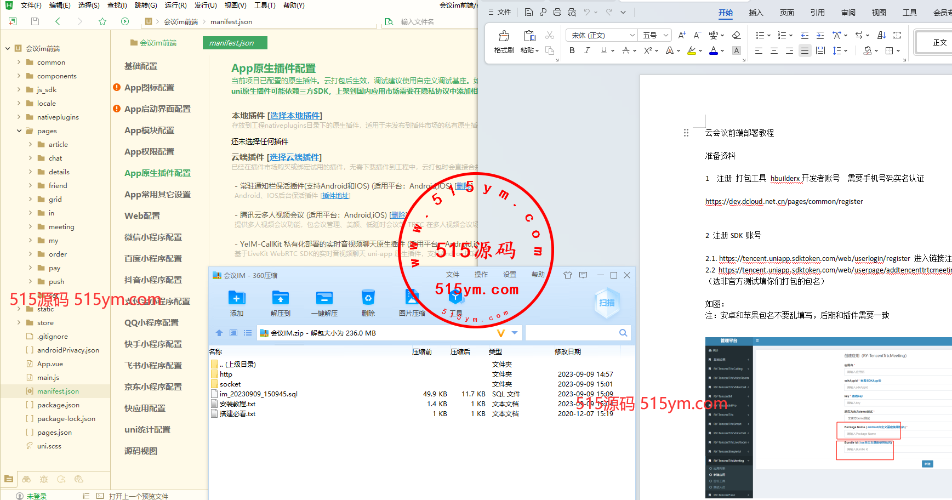Toggle bold formatting in WPS ribbon

pos(572,50)
